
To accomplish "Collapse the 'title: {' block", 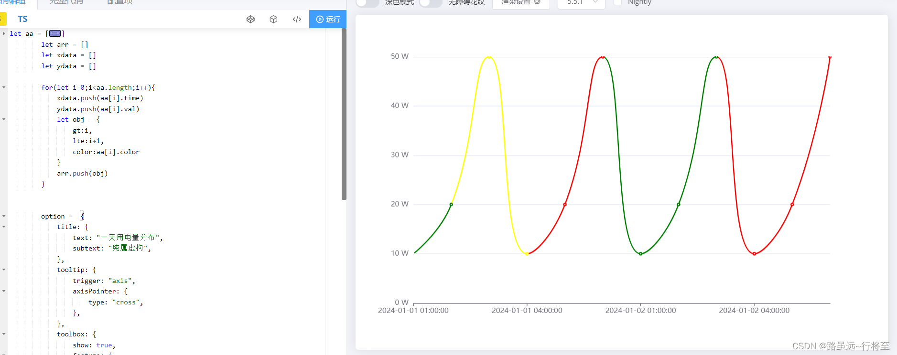I will click(4, 227).
